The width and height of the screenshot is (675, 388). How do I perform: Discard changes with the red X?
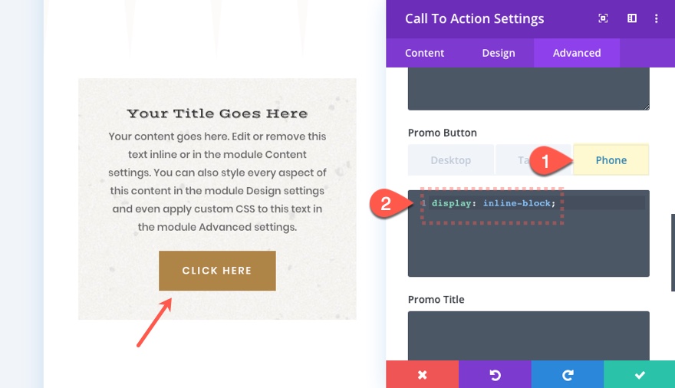(x=422, y=374)
